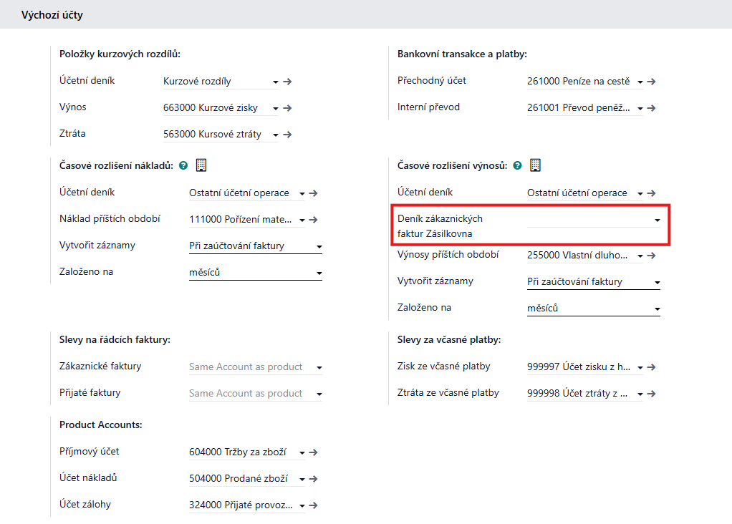Open 261000 Peníze na cestě record arrow
This screenshot has width=732, height=524.
(651, 82)
